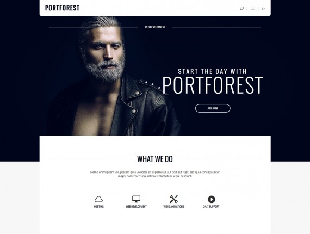
Task: Select the Web Development slider label
Action: tap(155, 27)
